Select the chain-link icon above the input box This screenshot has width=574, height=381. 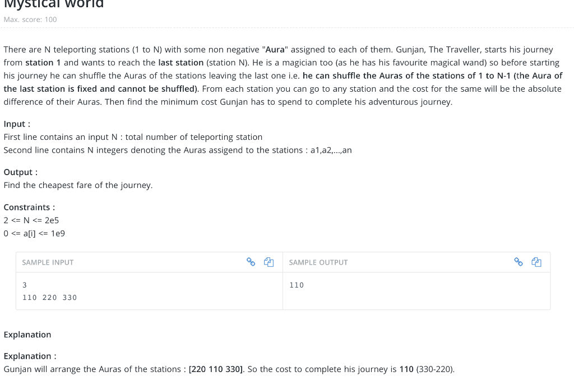[x=251, y=262]
